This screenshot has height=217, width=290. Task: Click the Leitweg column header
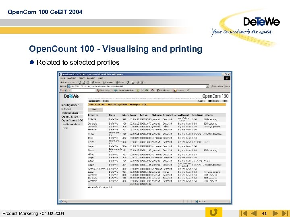tap(208, 115)
